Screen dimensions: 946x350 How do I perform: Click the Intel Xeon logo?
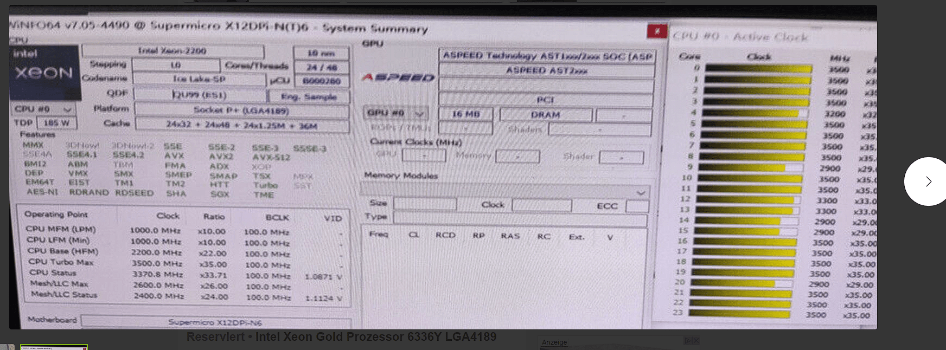[44, 72]
